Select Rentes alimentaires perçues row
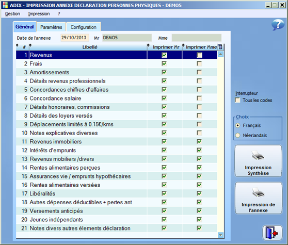The width and height of the screenshot is (288, 245). 117,168
